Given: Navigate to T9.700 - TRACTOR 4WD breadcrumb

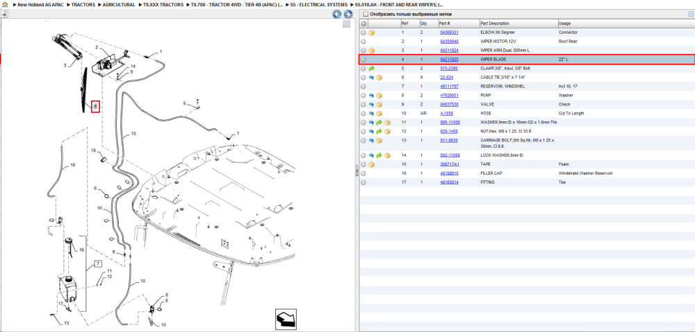Looking at the screenshot, I should pos(236,4).
